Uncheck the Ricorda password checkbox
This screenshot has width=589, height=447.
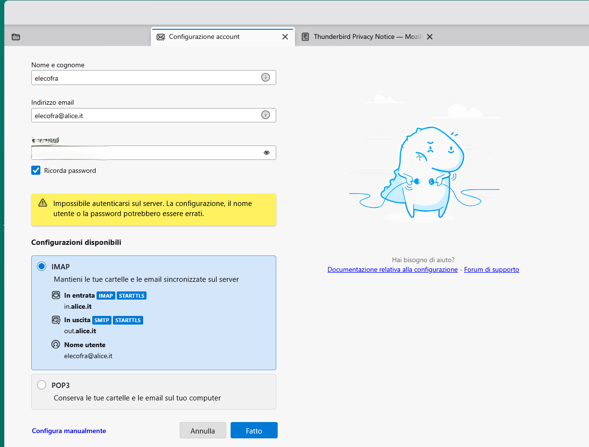click(36, 170)
